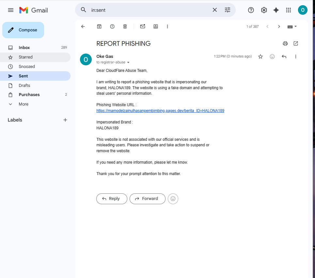This screenshot has height=278, width=315.
Task: Click the Compose button
Action: tap(23, 30)
